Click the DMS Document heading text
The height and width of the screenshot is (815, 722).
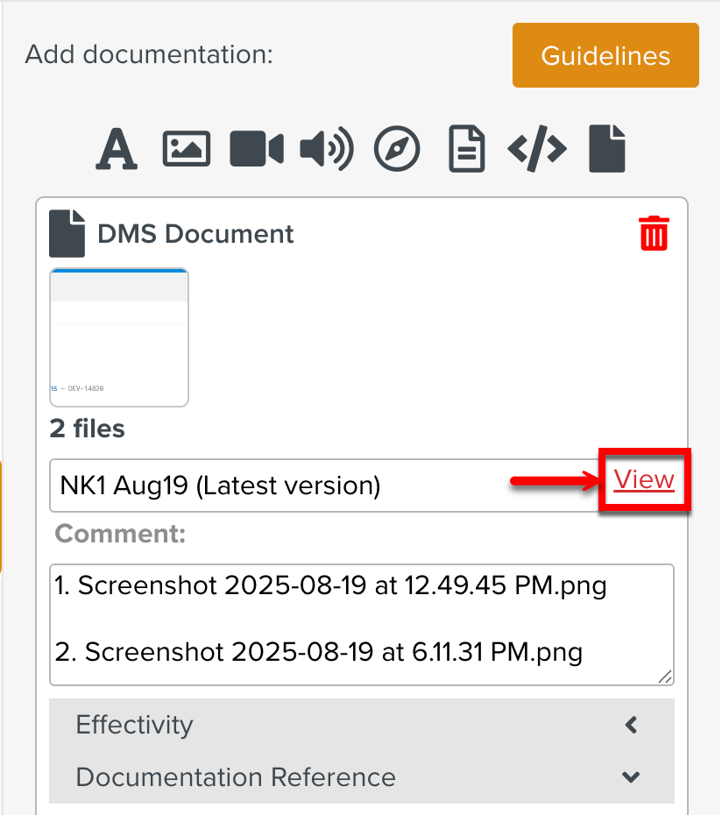point(195,235)
